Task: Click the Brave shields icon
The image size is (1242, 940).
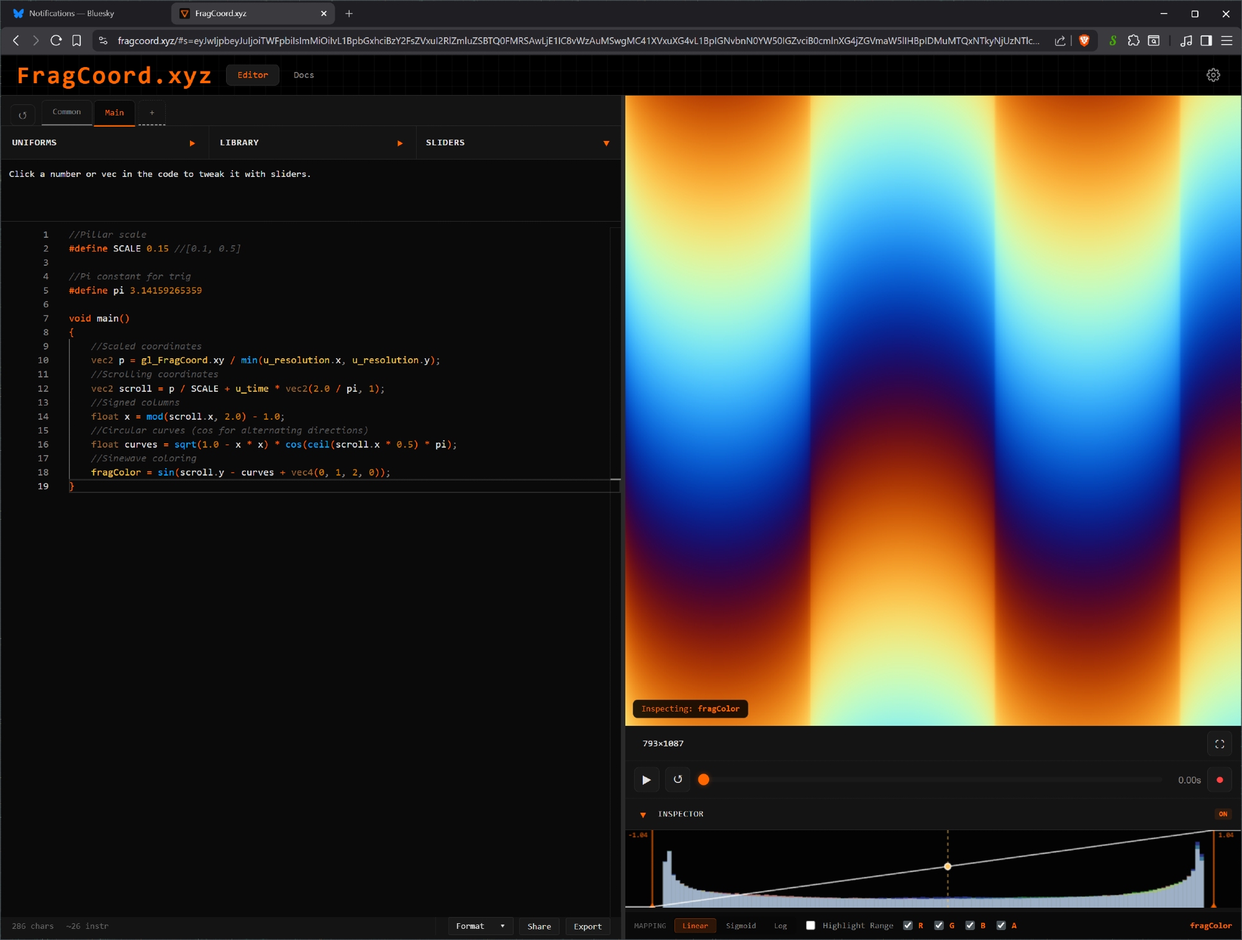Action: 1084,40
